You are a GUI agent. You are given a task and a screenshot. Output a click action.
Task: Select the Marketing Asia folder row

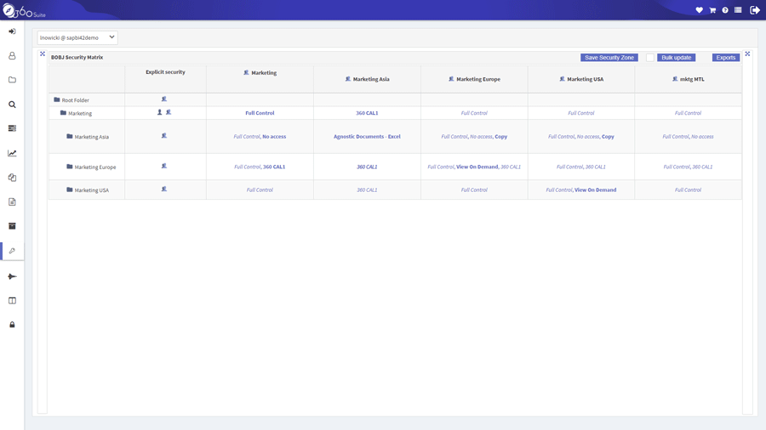click(87, 137)
